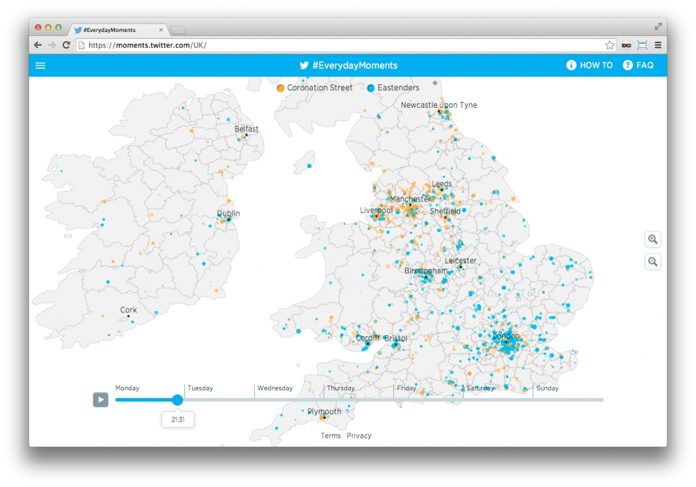The width and height of the screenshot is (696, 487).
Task: Click the Bristol label on map
Action: click(395, 338)
